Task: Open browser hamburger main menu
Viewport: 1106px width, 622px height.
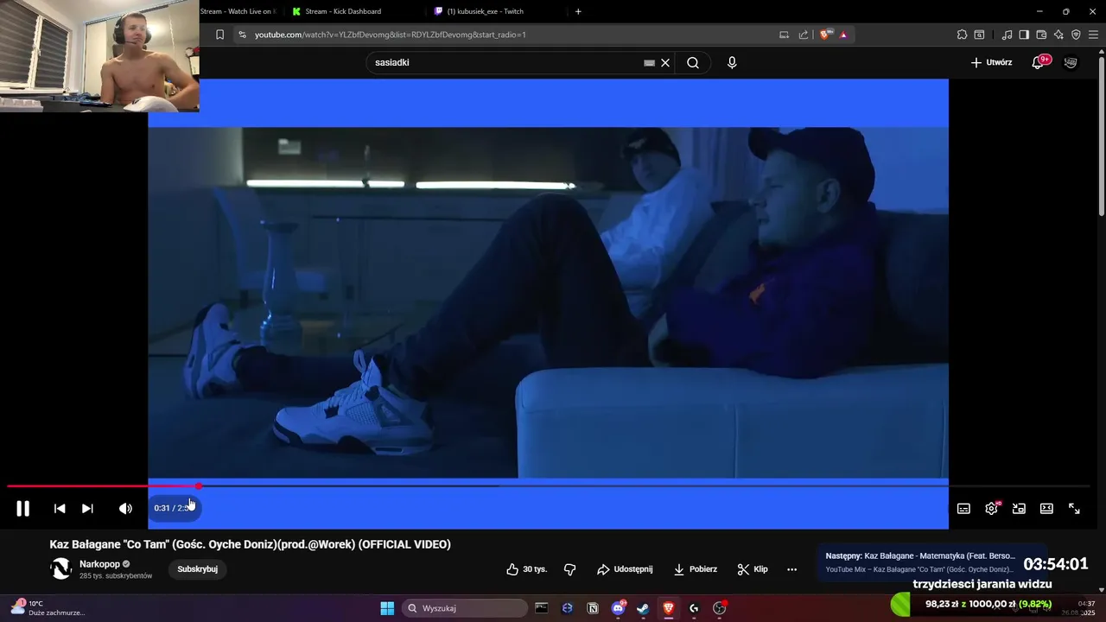Action: [x=1093, y=35]
